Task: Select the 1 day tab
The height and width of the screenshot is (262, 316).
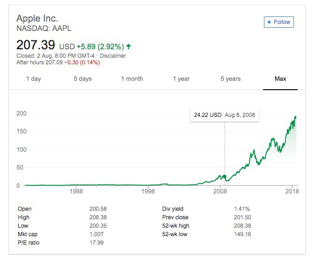Action: coord(33,79)
